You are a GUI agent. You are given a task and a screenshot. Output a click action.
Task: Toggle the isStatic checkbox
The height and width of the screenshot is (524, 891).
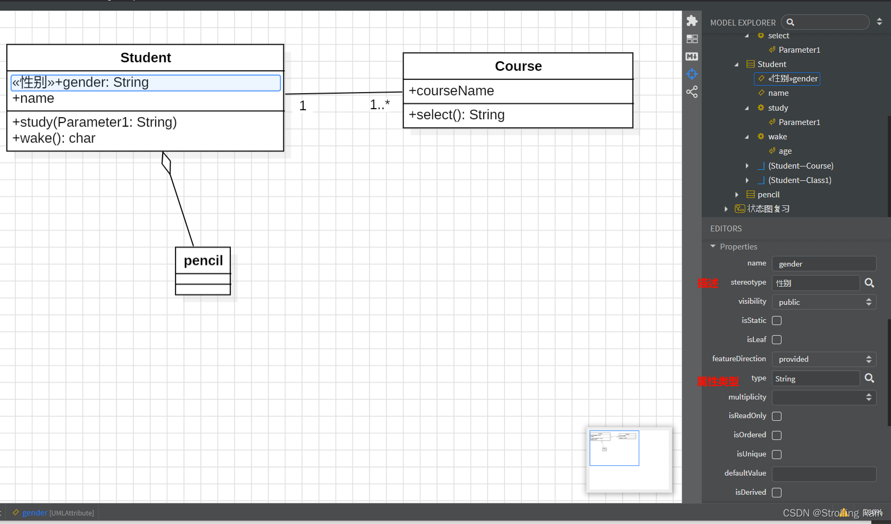coord(777,321)
